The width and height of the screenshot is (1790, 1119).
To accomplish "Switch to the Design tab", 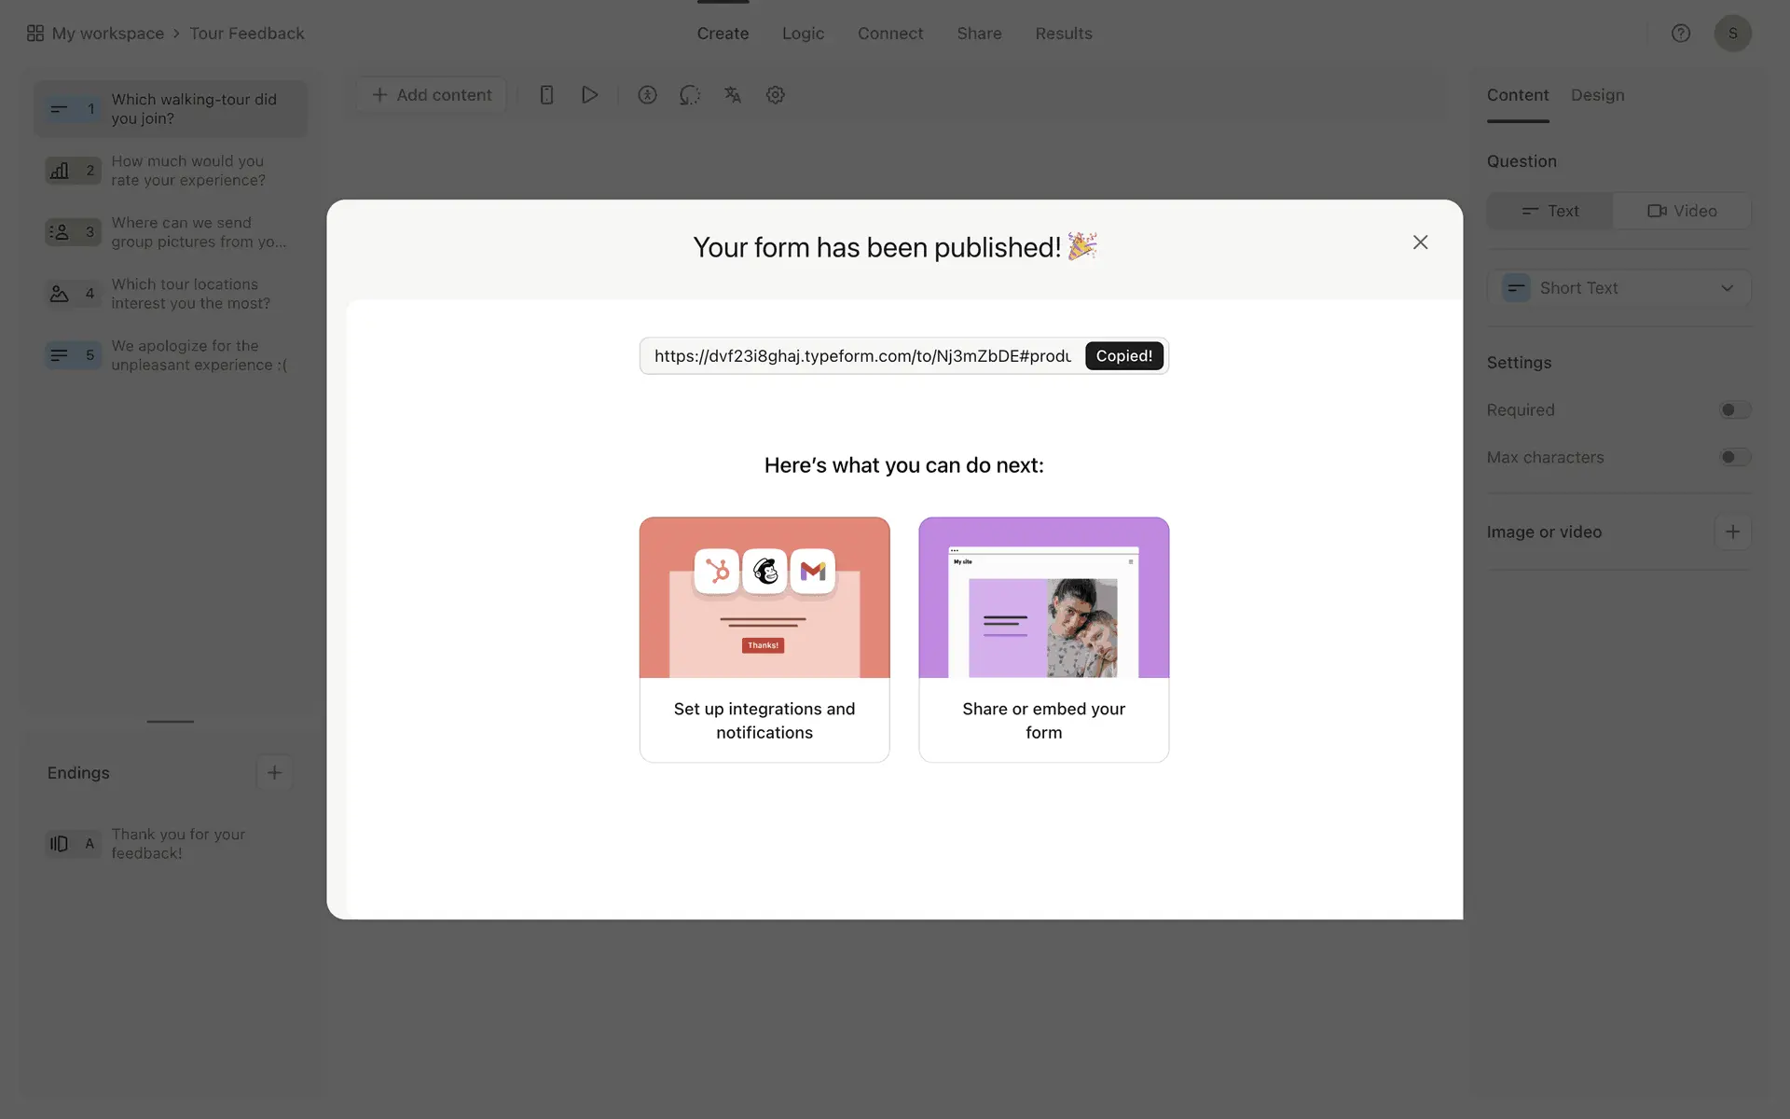I will click(x=1597, y=95).
